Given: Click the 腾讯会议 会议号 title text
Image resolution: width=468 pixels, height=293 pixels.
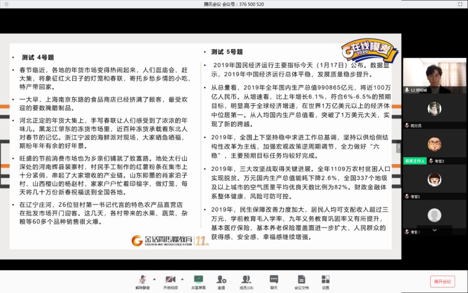Looking at the screenshot, I should pyautogui.click(x=234, y=4).
